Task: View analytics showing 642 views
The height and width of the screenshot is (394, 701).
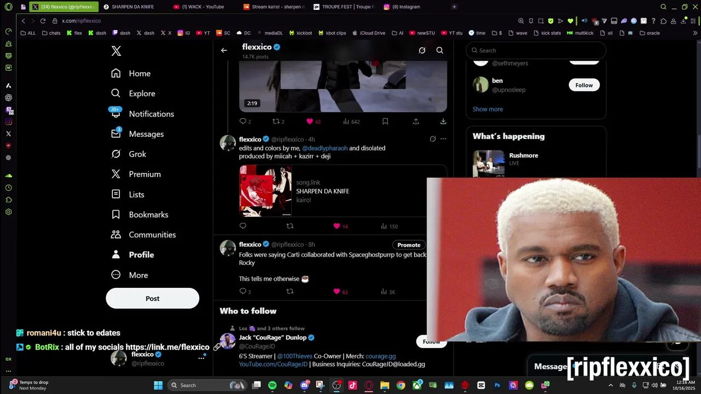Action: click(351, 121)
